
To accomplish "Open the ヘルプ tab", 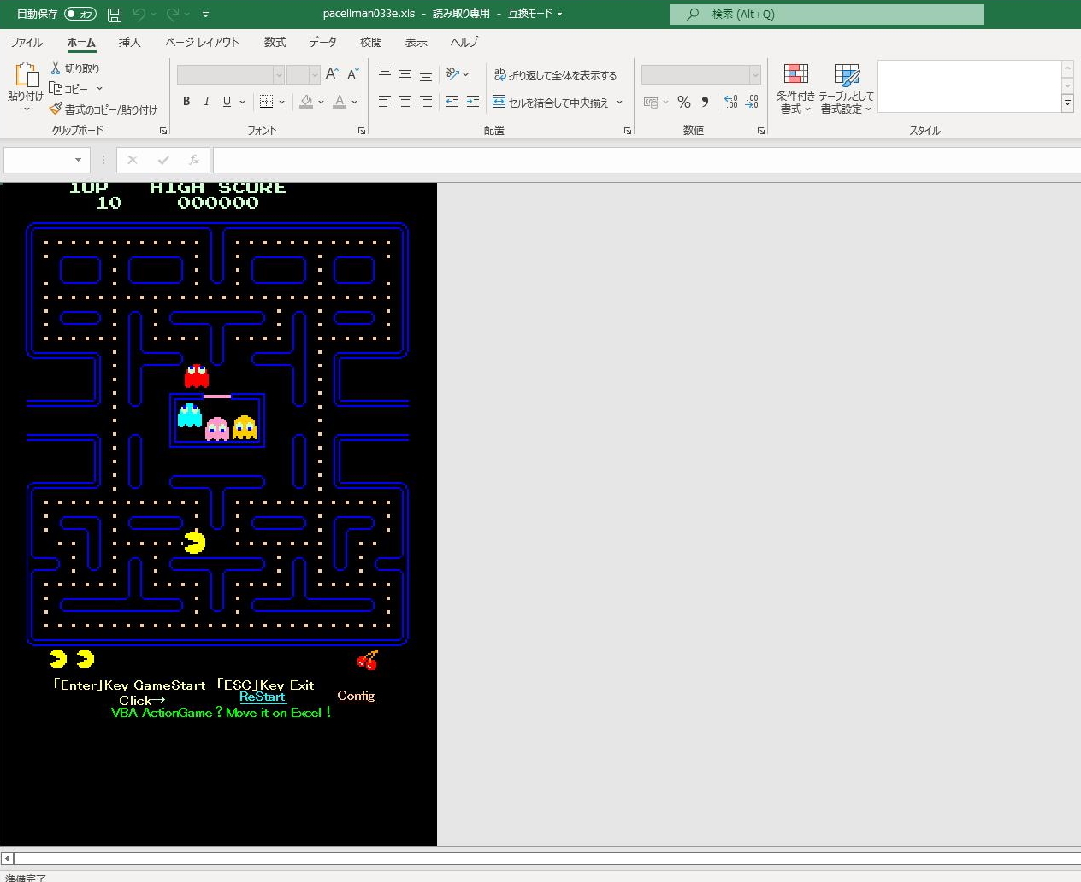I will [464, 42].
